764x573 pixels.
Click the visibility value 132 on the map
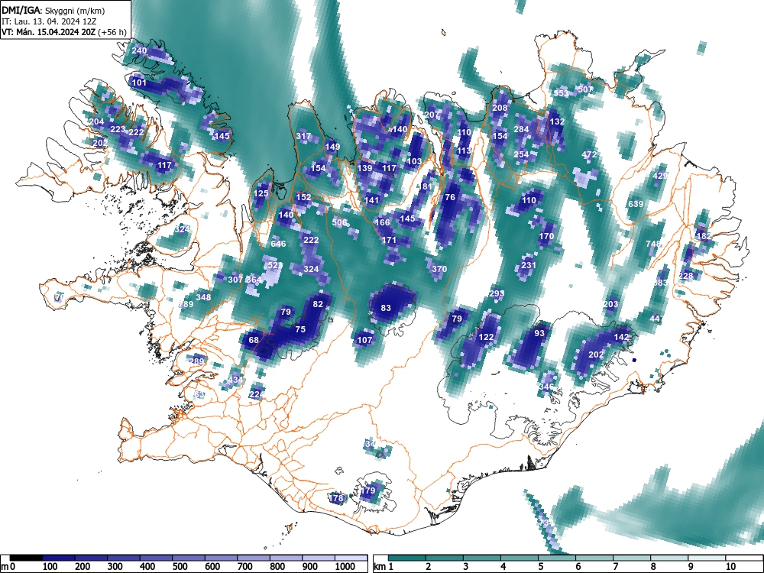[x=557, y=121]
